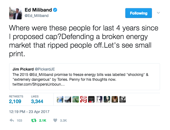The width and height of the screenshot is (170, 130).
Task: Click the @Ed_Miliband mention in quoted tweet
Action: pyautogui.click(x=41, y=75)
